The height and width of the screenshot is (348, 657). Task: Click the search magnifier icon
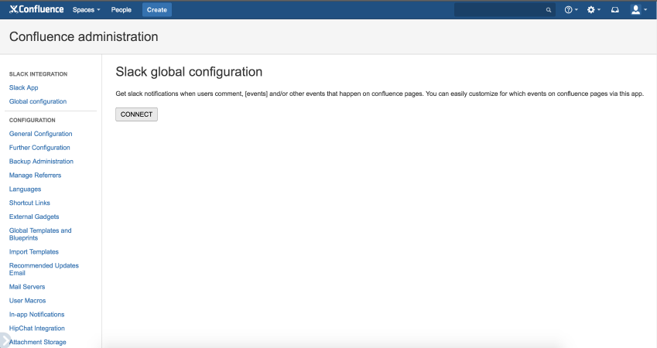pyautogui.click(x=549, y=10)
